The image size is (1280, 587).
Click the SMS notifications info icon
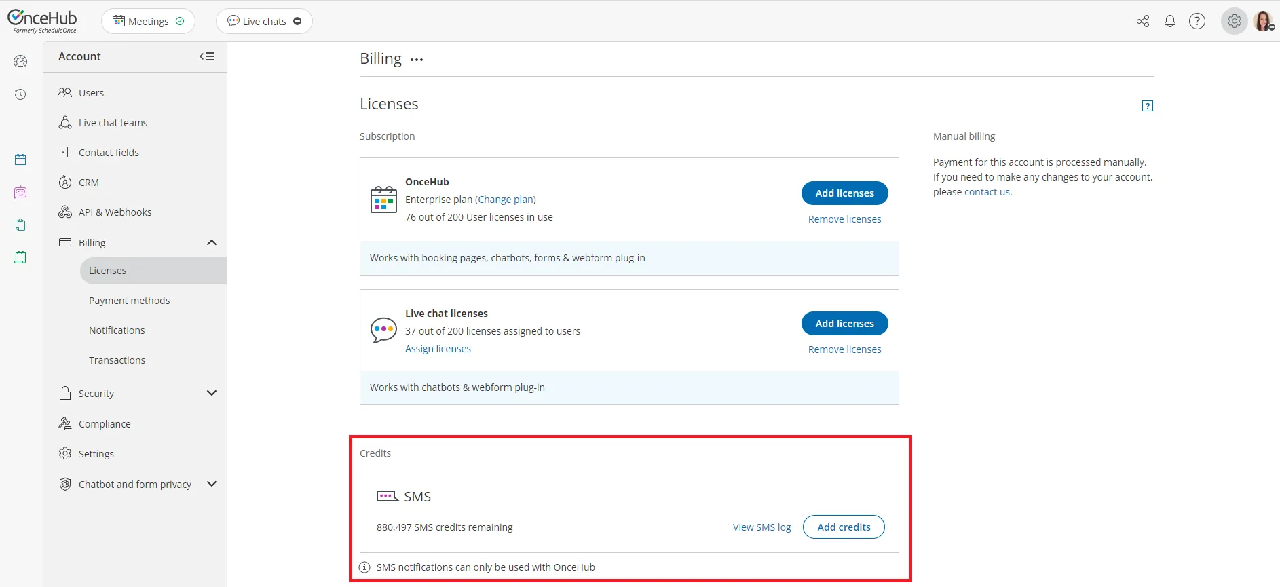tap(364, 567)
